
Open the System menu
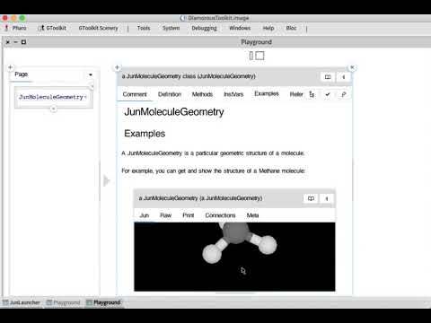click(x=171, y=28)
